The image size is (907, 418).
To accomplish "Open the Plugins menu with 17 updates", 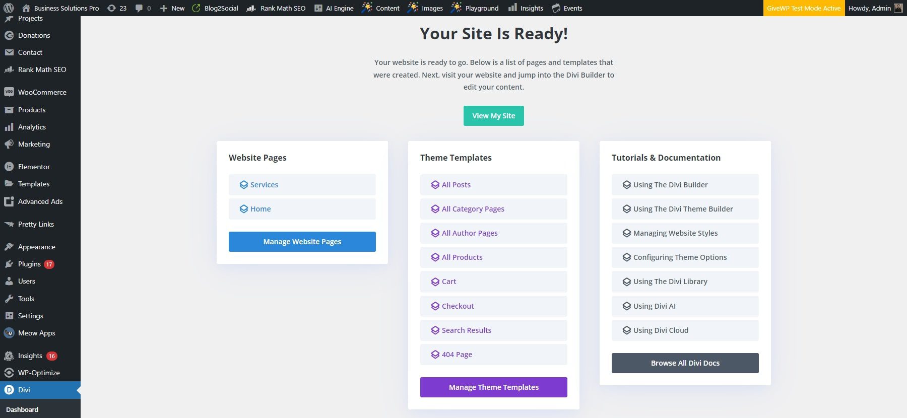I will [29, 264].
